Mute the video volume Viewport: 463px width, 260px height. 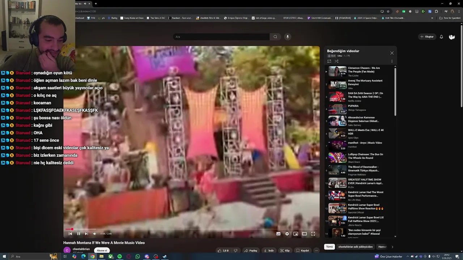[95, 234]
